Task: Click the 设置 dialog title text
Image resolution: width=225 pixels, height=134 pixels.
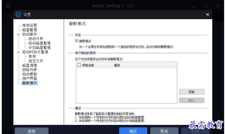Action: click(x=27, y=14)
